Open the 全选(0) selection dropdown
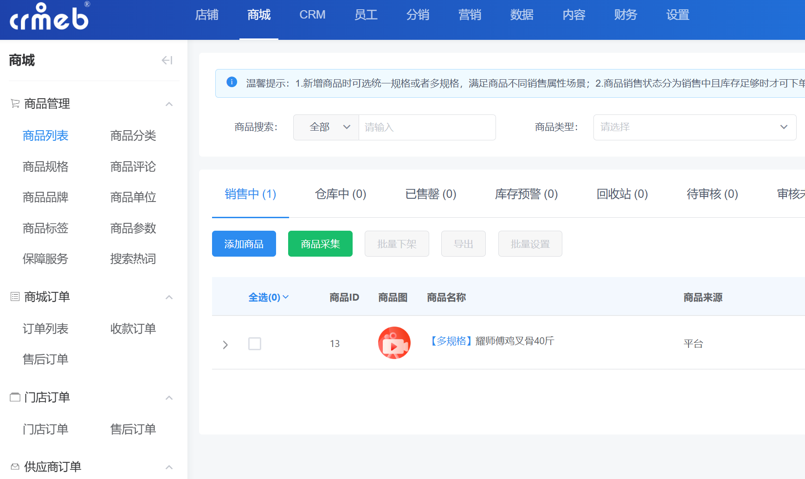Viewport: 805px width, 479px height. (269, 297)
